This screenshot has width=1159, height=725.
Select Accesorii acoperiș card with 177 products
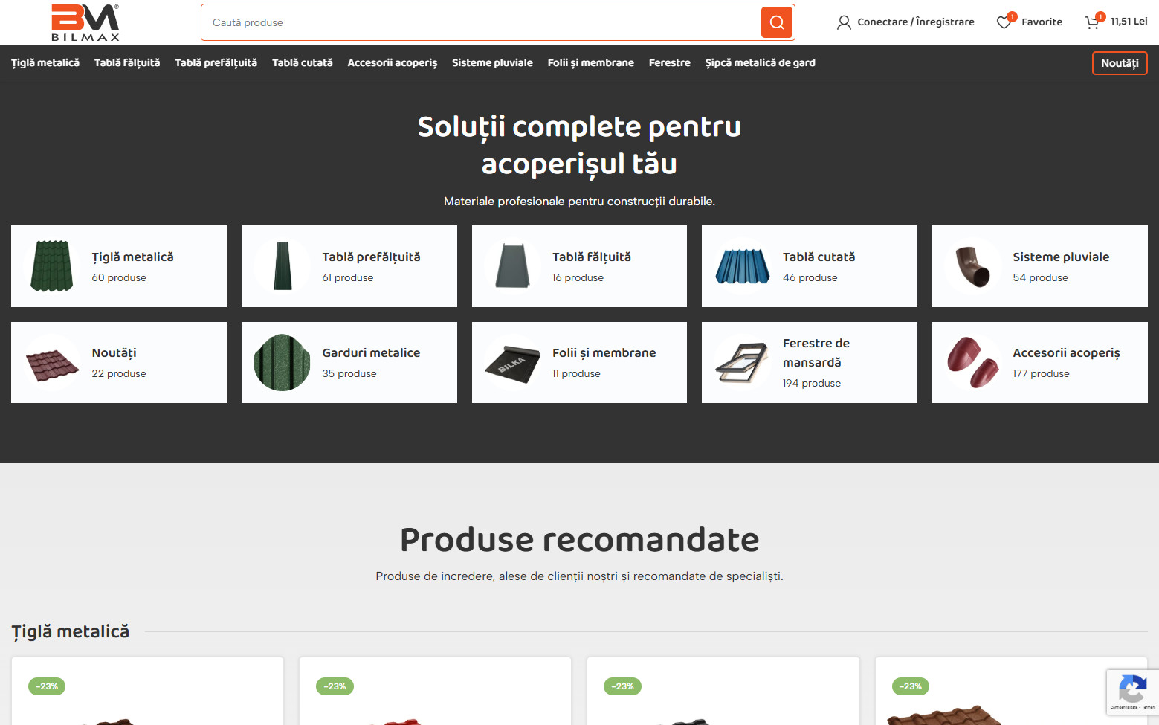point(1039,363)
